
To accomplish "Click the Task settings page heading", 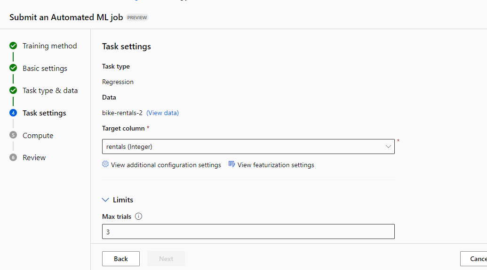I will [127, 46].
